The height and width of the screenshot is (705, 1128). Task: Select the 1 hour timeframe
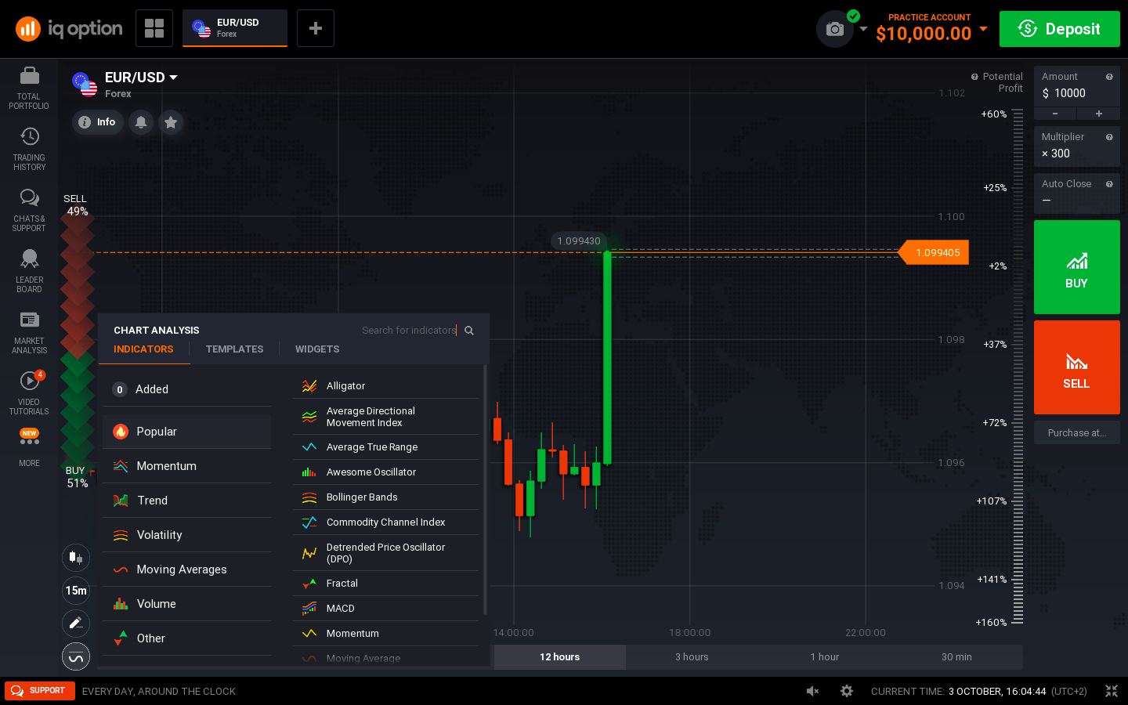824,657
